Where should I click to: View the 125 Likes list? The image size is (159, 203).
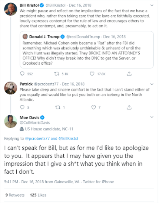[38, 195]
